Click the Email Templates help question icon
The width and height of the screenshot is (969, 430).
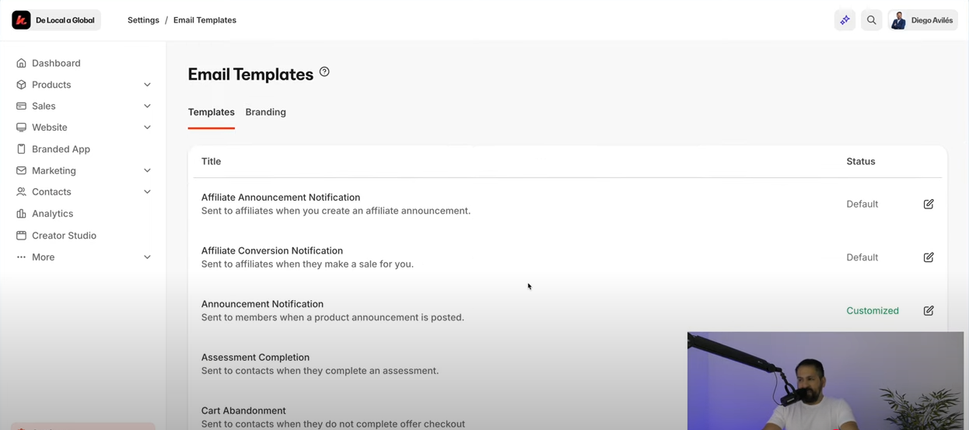click(324, 72)
